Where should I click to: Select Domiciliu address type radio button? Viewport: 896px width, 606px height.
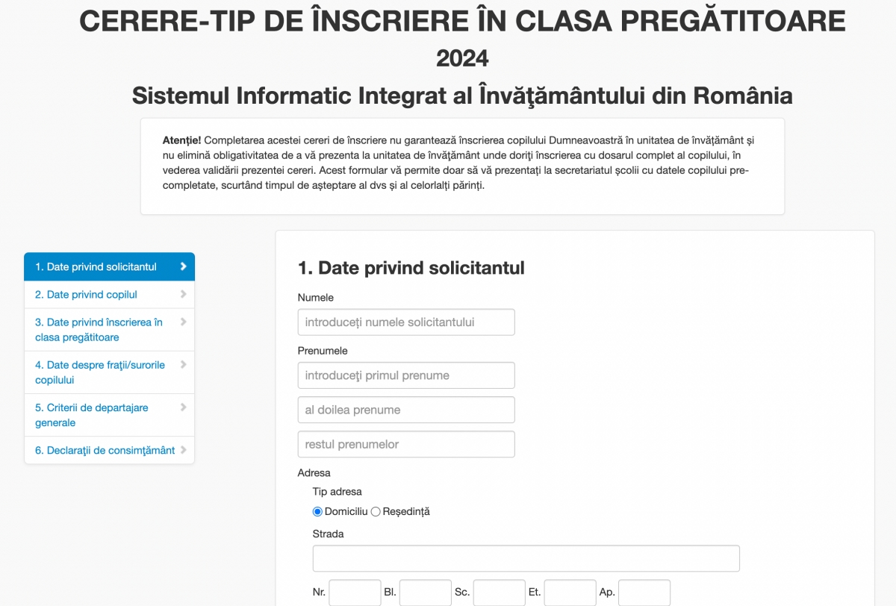coord(317,512)
